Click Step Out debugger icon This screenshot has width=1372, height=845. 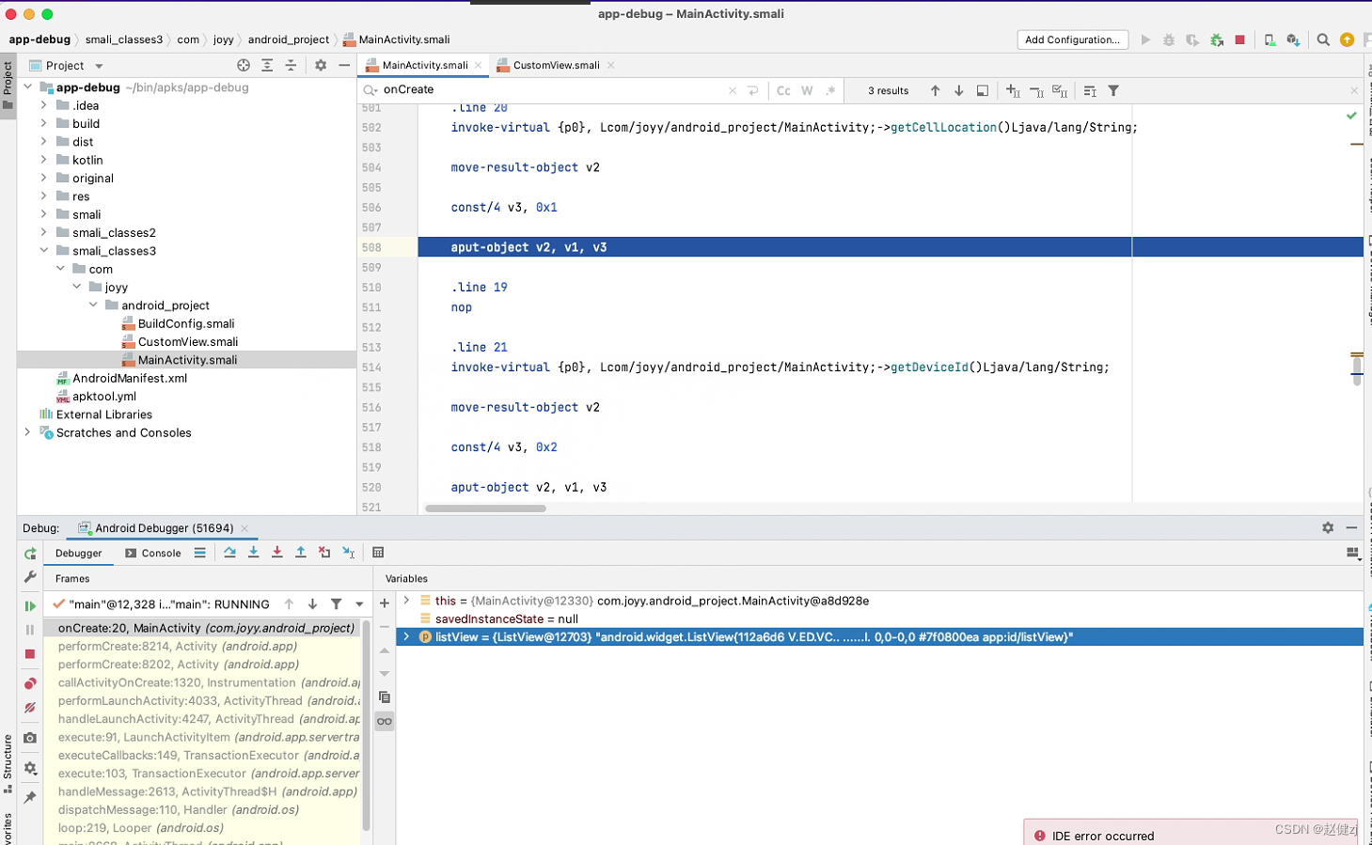[300, 553]
